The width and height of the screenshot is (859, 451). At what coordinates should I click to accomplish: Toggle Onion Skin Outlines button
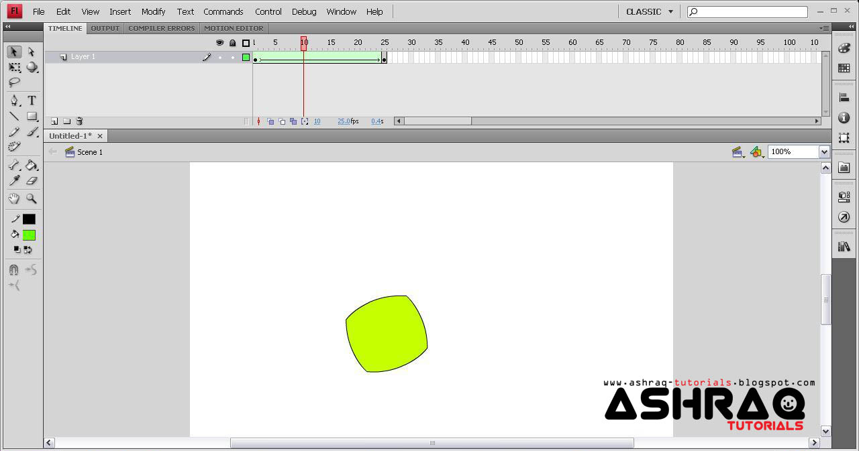282,121
